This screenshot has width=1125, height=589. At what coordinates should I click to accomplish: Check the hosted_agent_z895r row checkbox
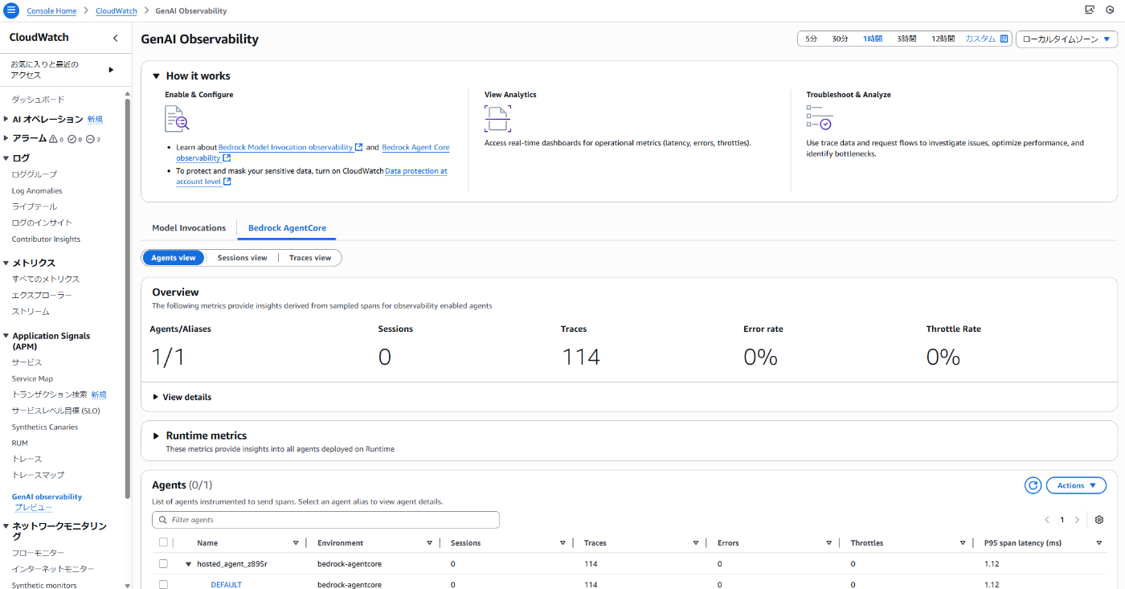pyautogui.click(x=164, y=564)
